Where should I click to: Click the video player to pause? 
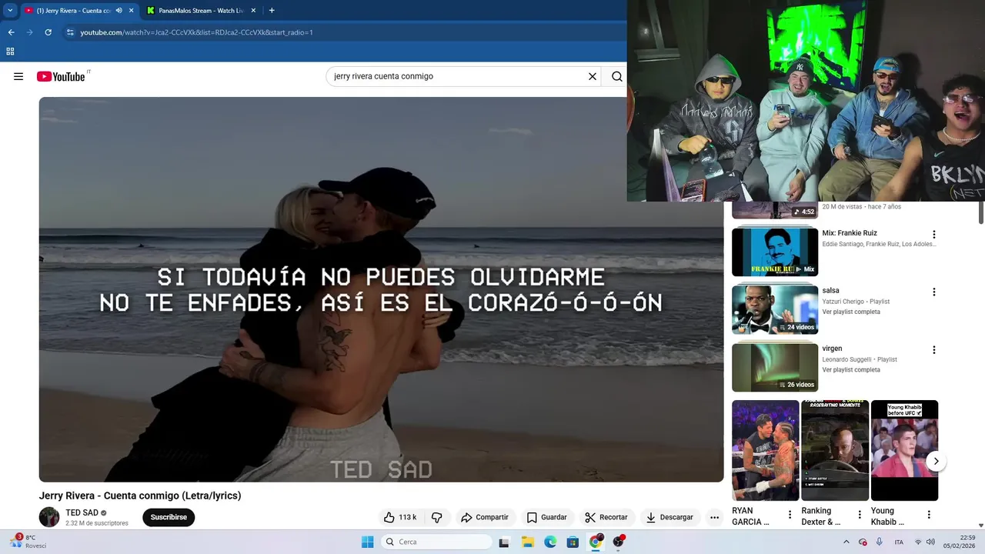(381, 289)
